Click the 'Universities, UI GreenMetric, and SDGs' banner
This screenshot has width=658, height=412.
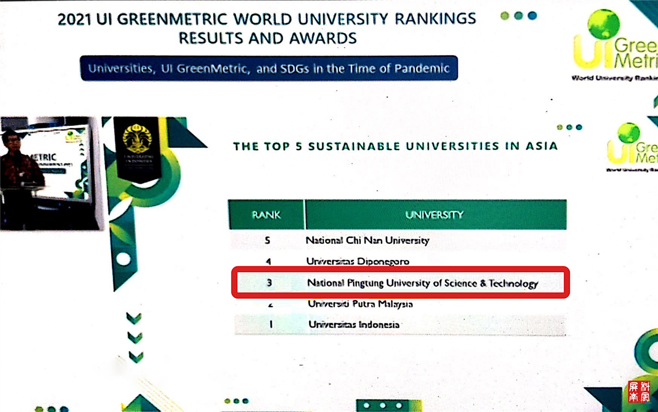pos(269,68)
